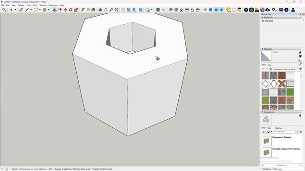The height and width of the screenshot is (171, 305).
Task: Click the Zoom Extents tool
Action: [x=116, y=9]
